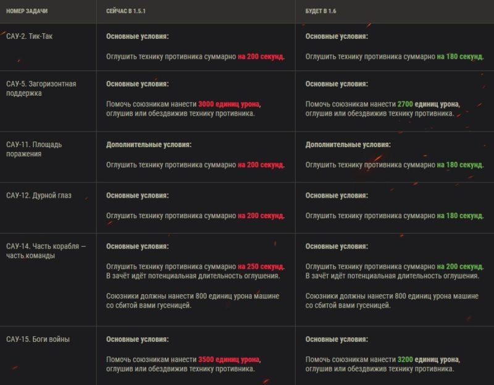Click the САУ-12. Дурной глаз task title
This screenshot has width=494, height=385.
click(x=38, y=195)
